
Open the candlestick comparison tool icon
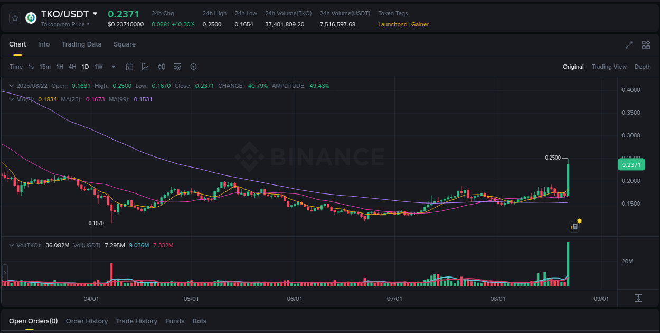click(162, 67)
